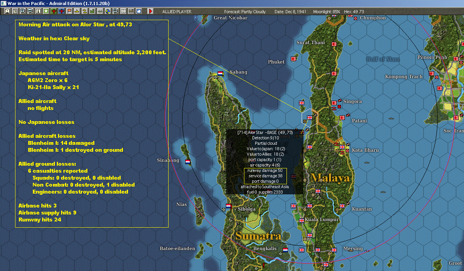Click 'Ki-21-IIa Sally x 21' report line
This screenshot has width=464, height=271.
53,87
